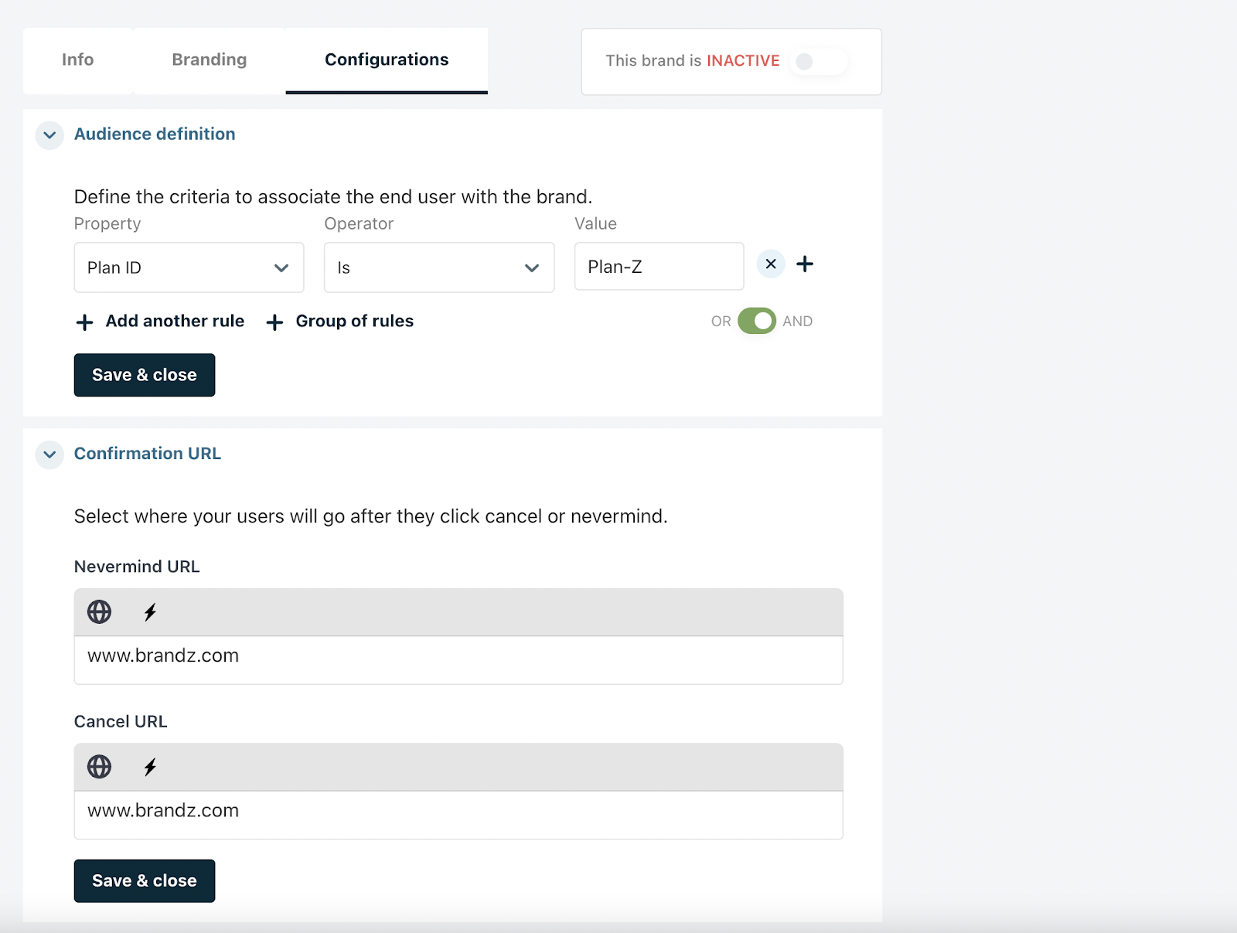Switch to the Info tab
Viewport: 1237px width, 933px height.
tap(77, 60)
